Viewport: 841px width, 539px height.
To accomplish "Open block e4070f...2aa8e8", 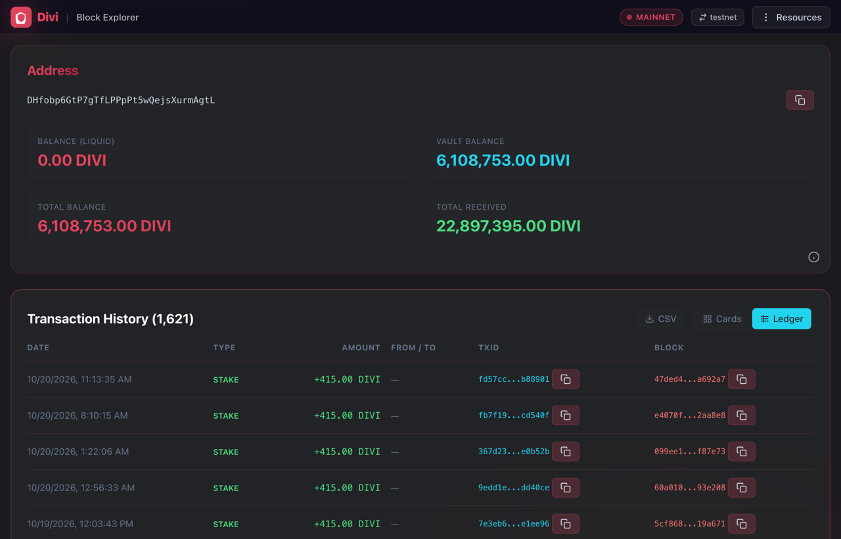I will [x=690, y=415].
